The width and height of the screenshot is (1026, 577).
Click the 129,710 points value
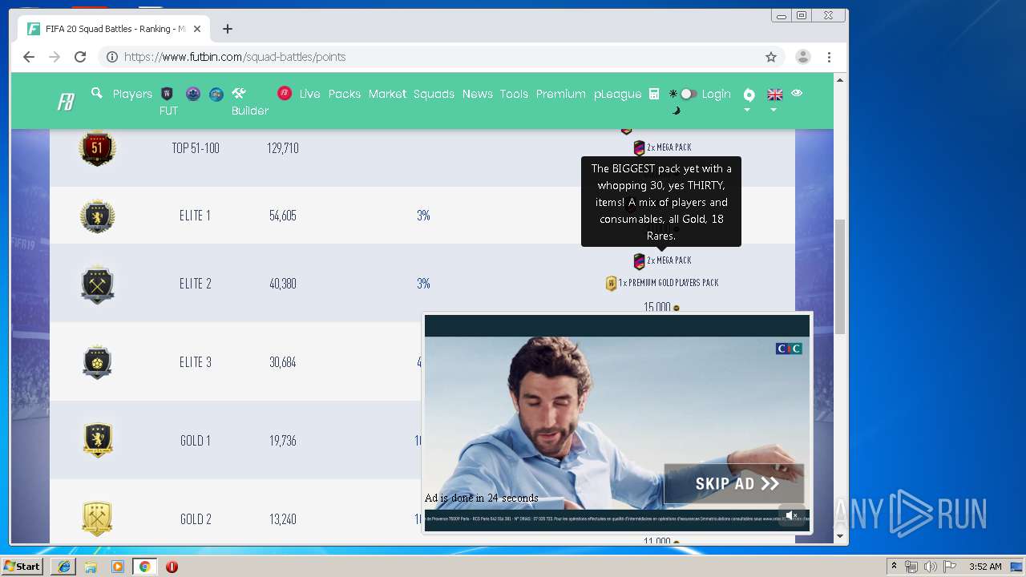283,148
